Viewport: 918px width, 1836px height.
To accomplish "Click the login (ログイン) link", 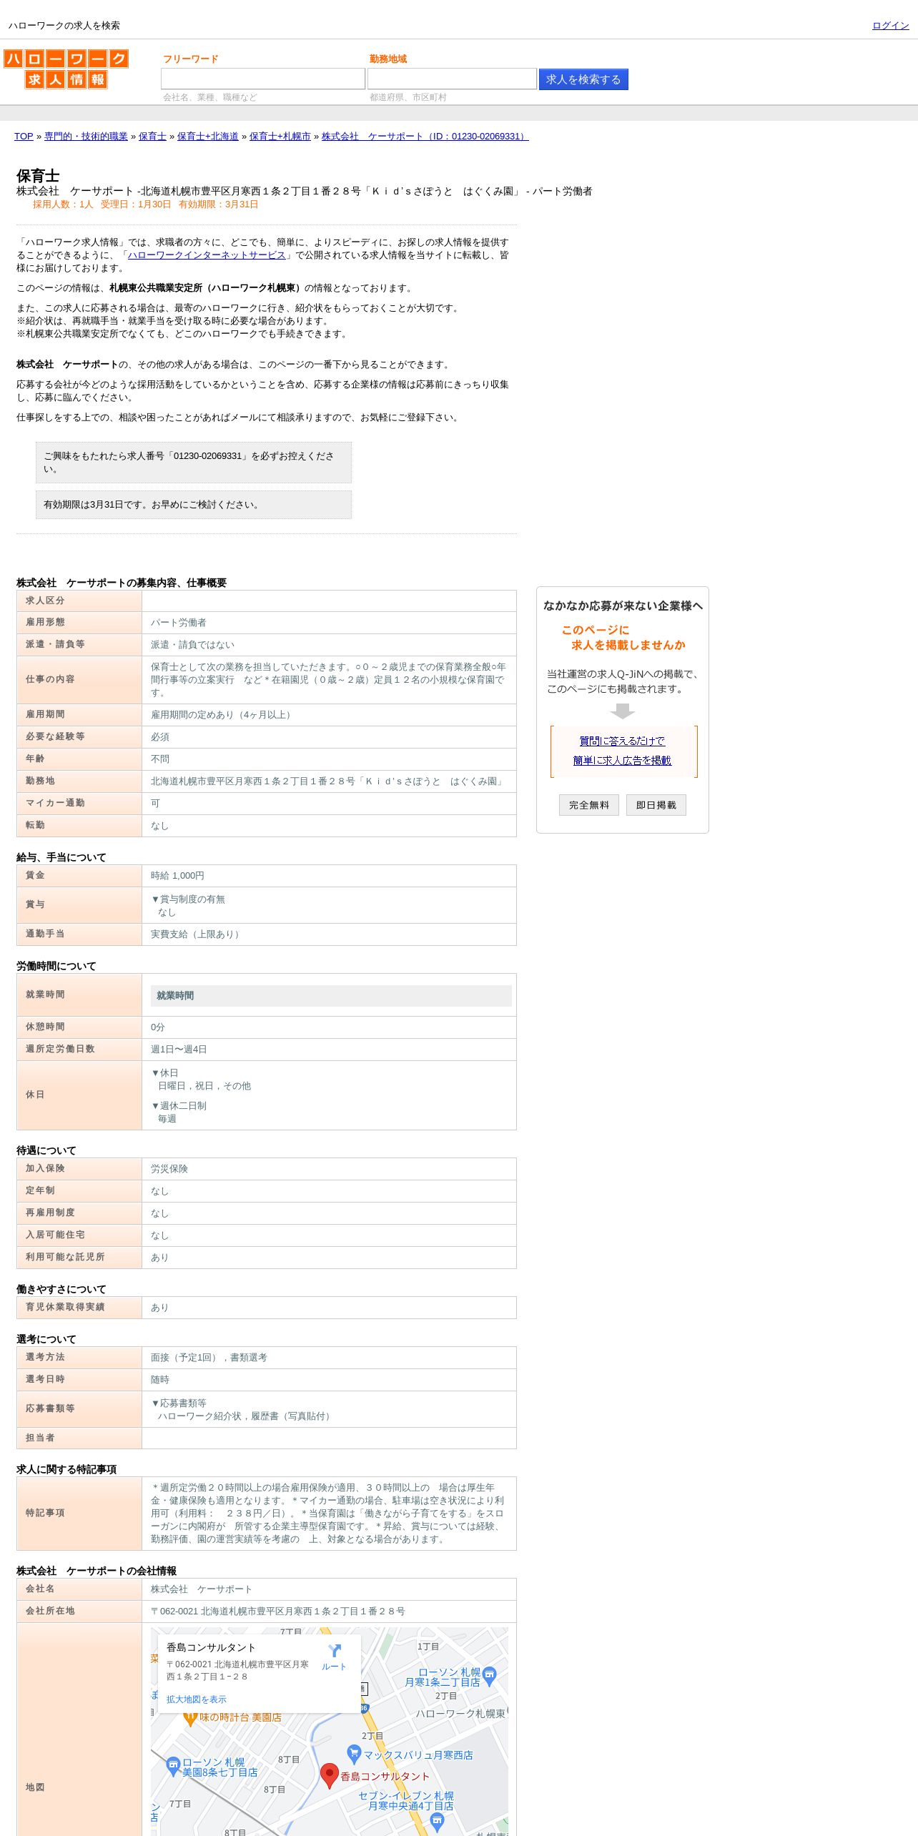I will coord(890,26).
